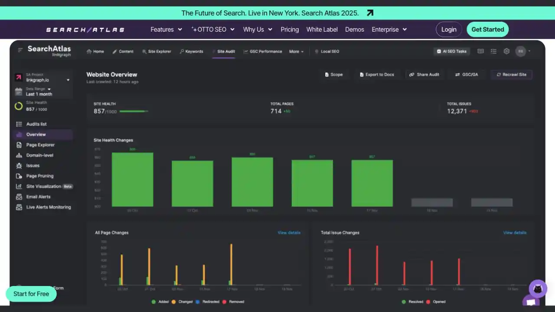Image resolution: width=555 pixels, height=312 pixels.
Task: Click the Search Atlas website logo
Action: [85, 29]
